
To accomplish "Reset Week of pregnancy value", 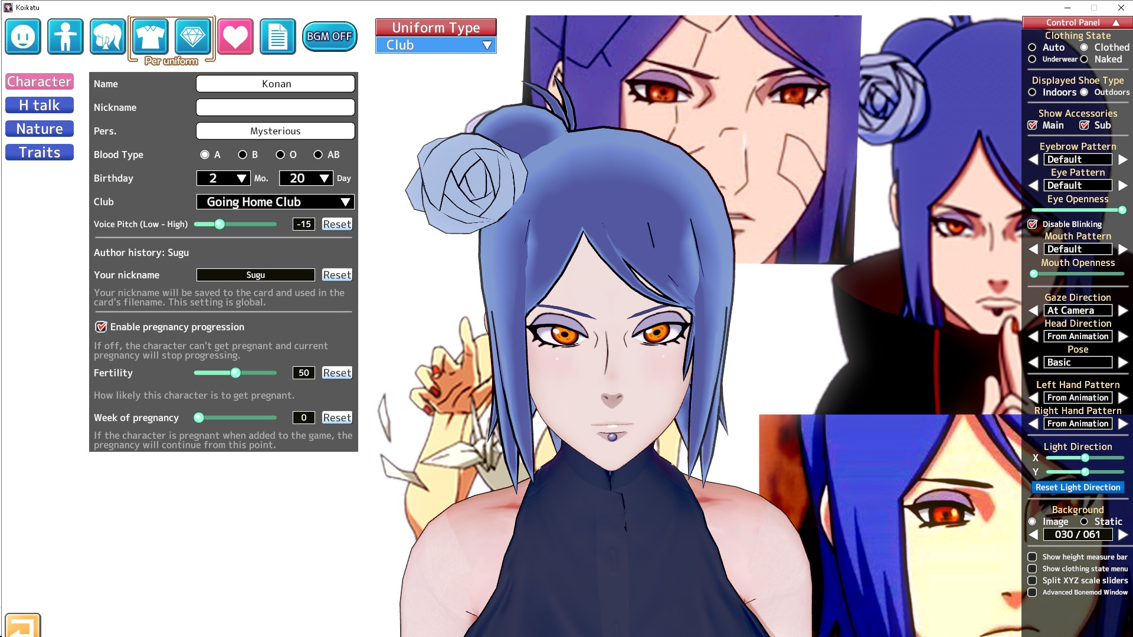I will 337,418.
